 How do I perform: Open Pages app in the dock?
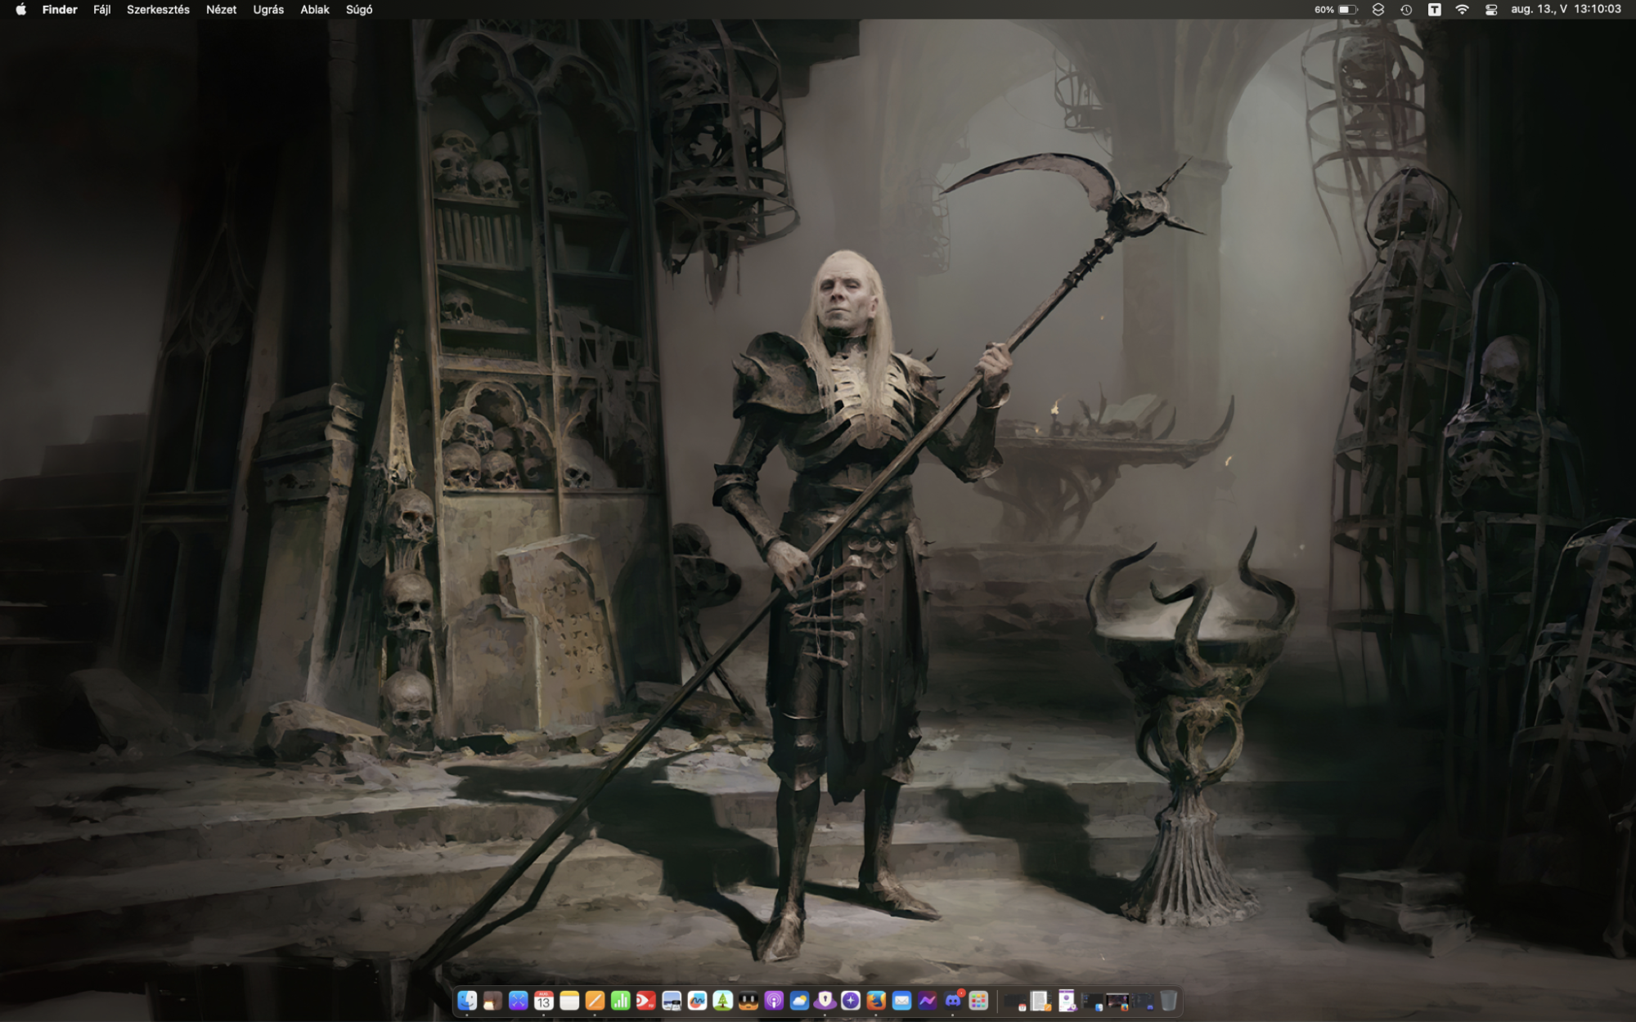[x=595, y=1001]
